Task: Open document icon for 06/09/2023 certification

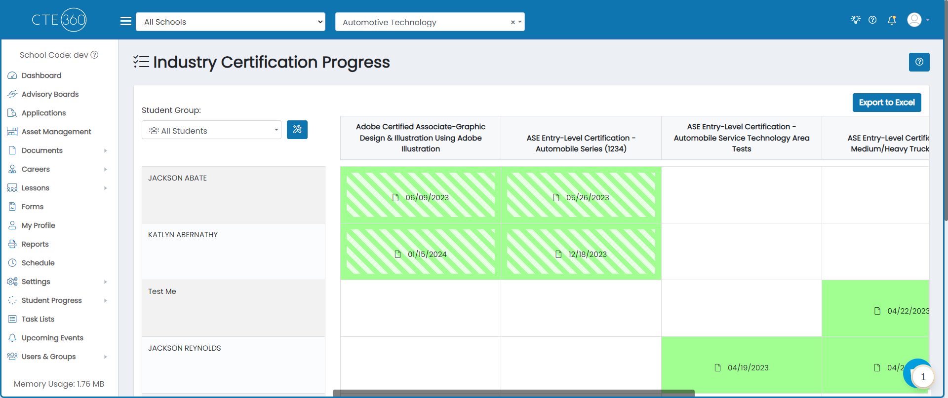Action: 395,197
